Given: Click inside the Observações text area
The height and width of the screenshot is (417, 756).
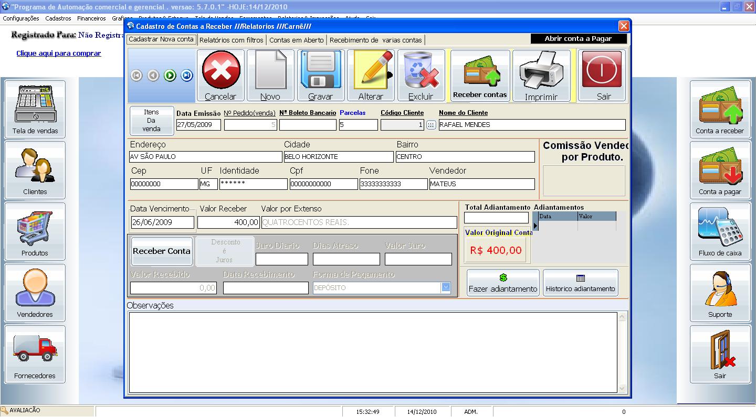Looking at the screenshot, I should pos(373,352).
